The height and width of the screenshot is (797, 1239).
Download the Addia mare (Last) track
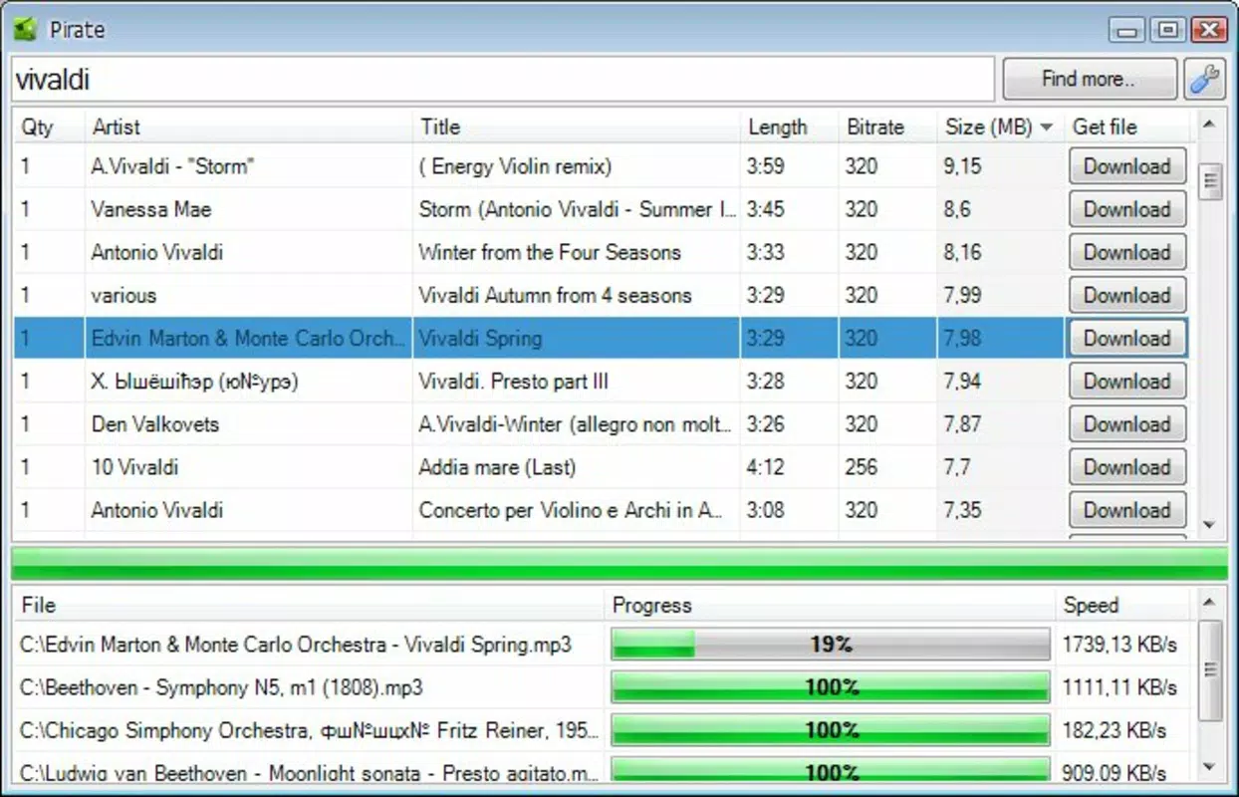[x=1127, y=468]
